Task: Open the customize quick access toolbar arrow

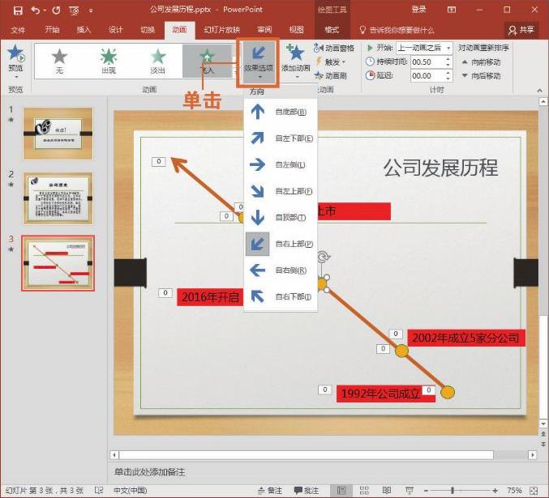Action: pyautogui.click(x=91, y=11)
